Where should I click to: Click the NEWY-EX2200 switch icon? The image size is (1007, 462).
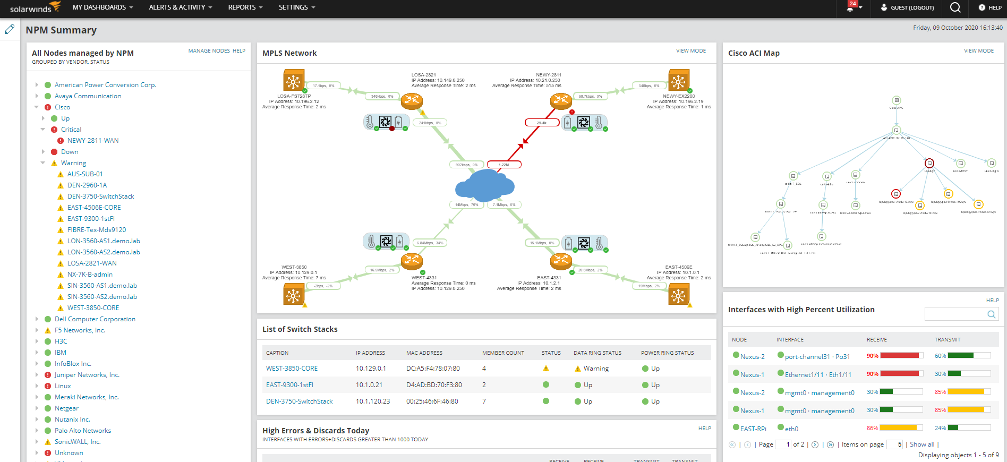[678, 81]
